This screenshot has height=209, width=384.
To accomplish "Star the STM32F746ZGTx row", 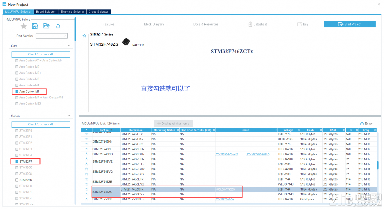I will (x=86, y=189).
